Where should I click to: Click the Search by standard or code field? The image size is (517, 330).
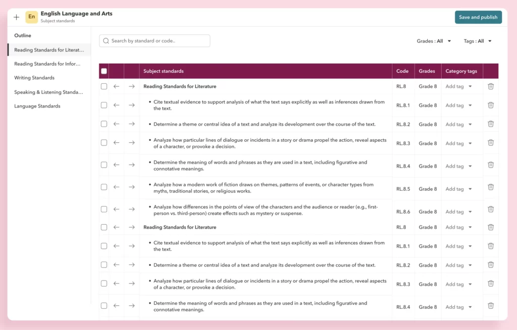(x=158, y=41)
